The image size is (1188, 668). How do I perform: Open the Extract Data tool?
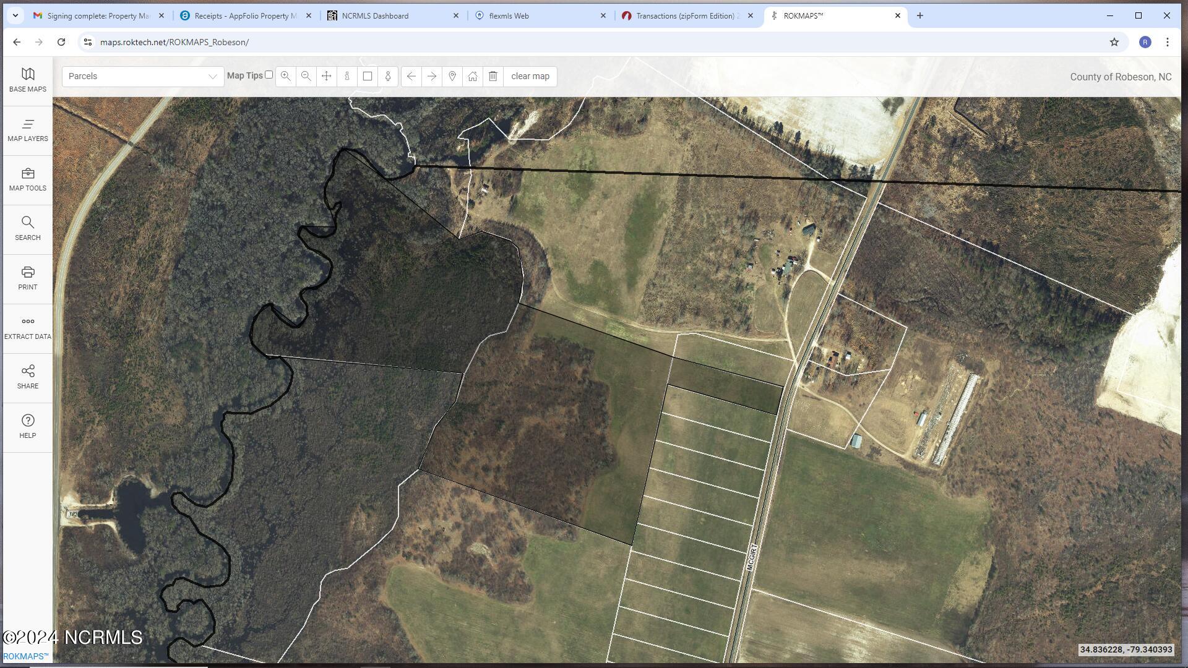28,327
